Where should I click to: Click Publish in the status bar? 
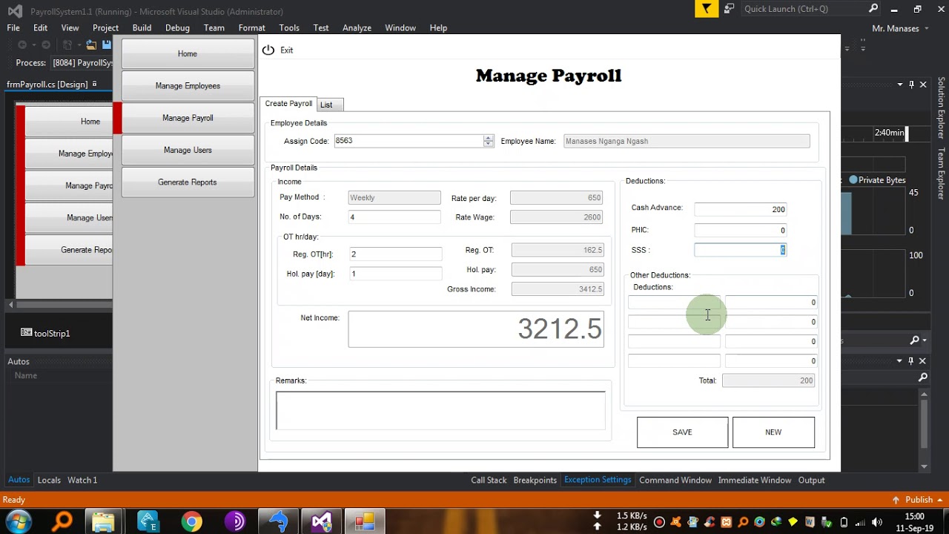pyautogui.click(x=919, y=500)
